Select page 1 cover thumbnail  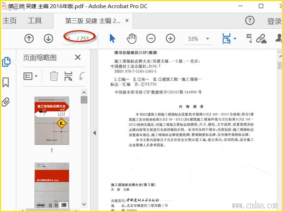[x=52, y=120]
